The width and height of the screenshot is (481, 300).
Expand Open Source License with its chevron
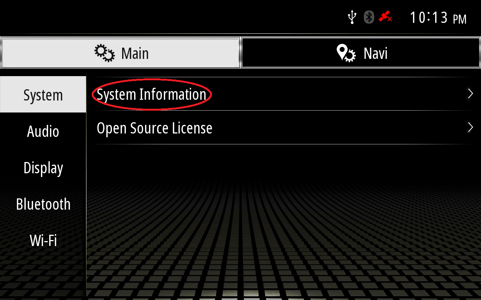tap(470, 127)
